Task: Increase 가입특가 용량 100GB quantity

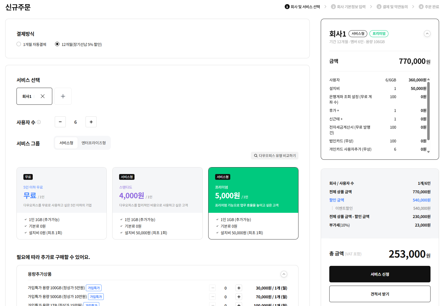Action: [239, 288]
